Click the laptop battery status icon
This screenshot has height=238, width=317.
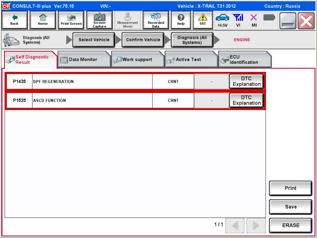pos(269,18)
